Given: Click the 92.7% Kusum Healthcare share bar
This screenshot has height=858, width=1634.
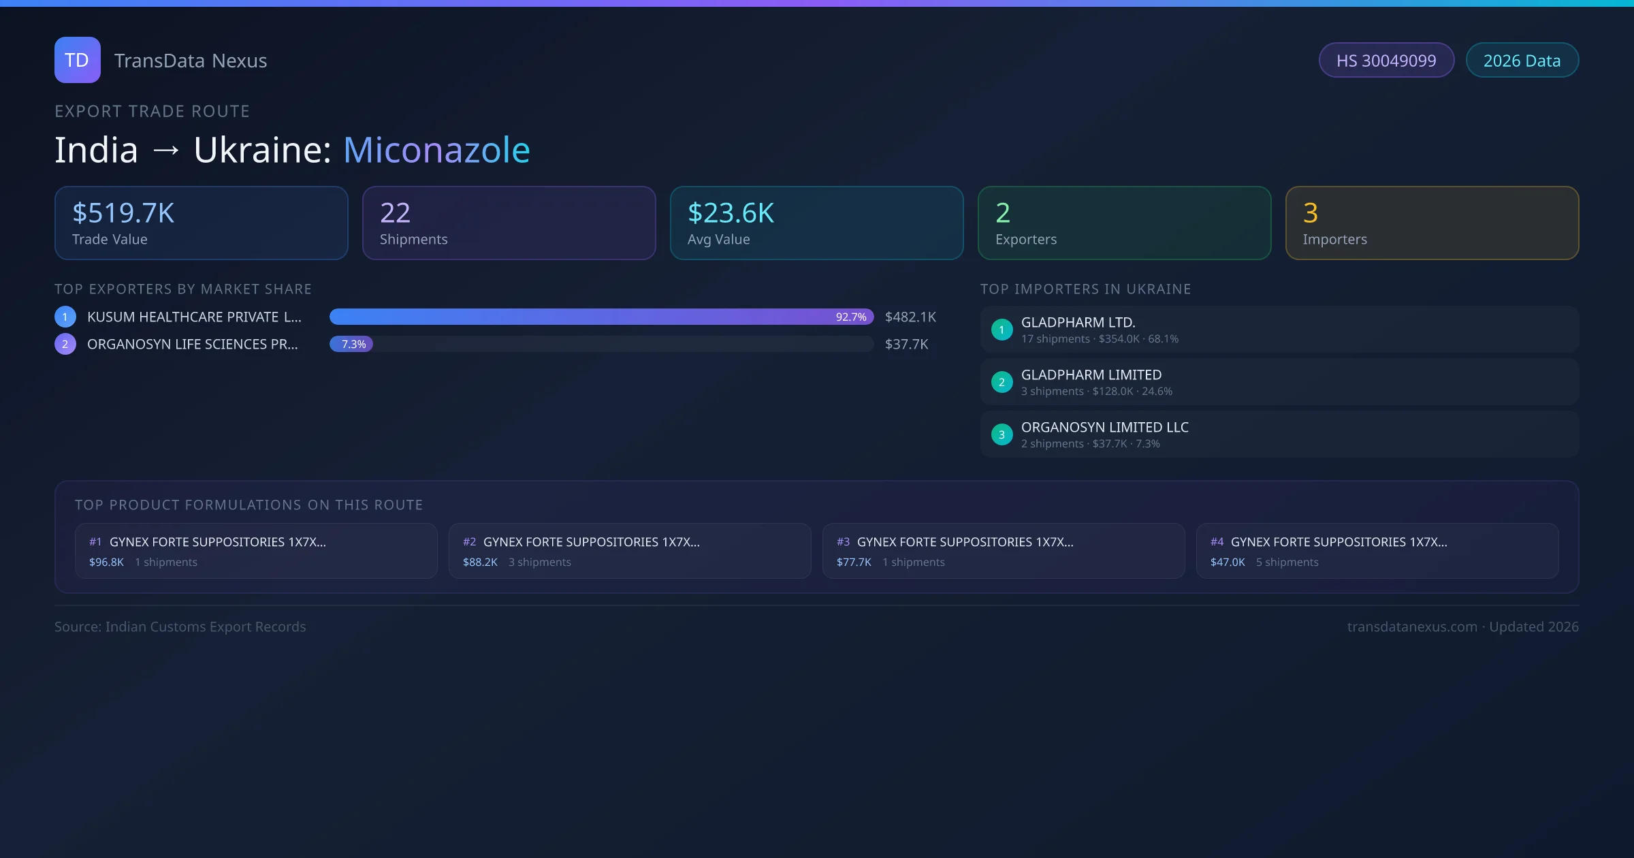Looking at the screenshot, I should click(600, 317).
